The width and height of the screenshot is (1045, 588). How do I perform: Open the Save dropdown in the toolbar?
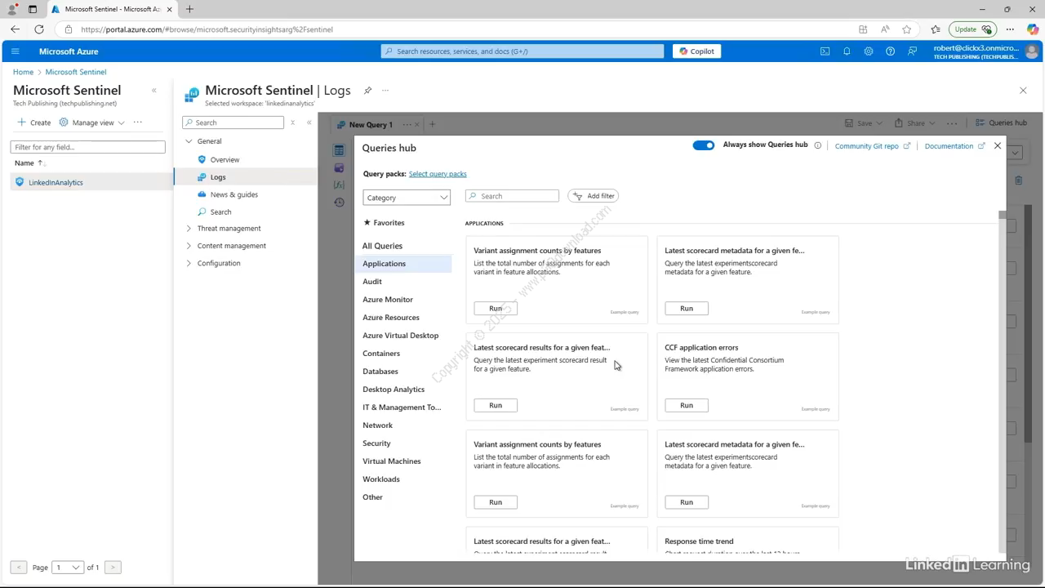[x=864, y=123]
